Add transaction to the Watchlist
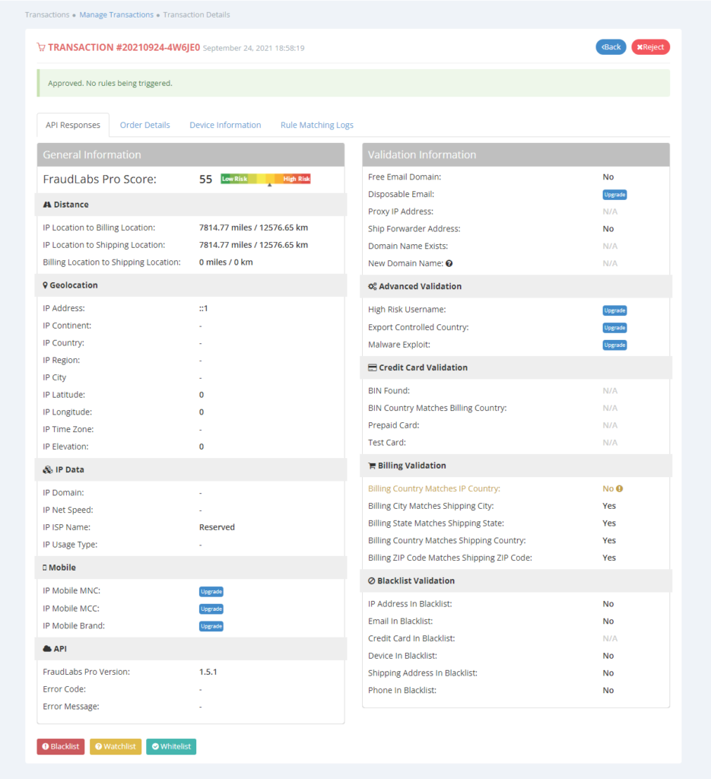 (x=116, y=746)
